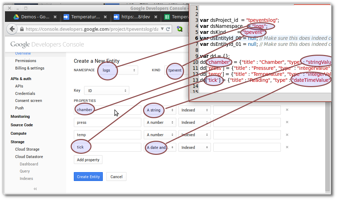Viewport: 337px width, 200px height.
Task: Click the temp property name field
Action: tap(107, 135)
